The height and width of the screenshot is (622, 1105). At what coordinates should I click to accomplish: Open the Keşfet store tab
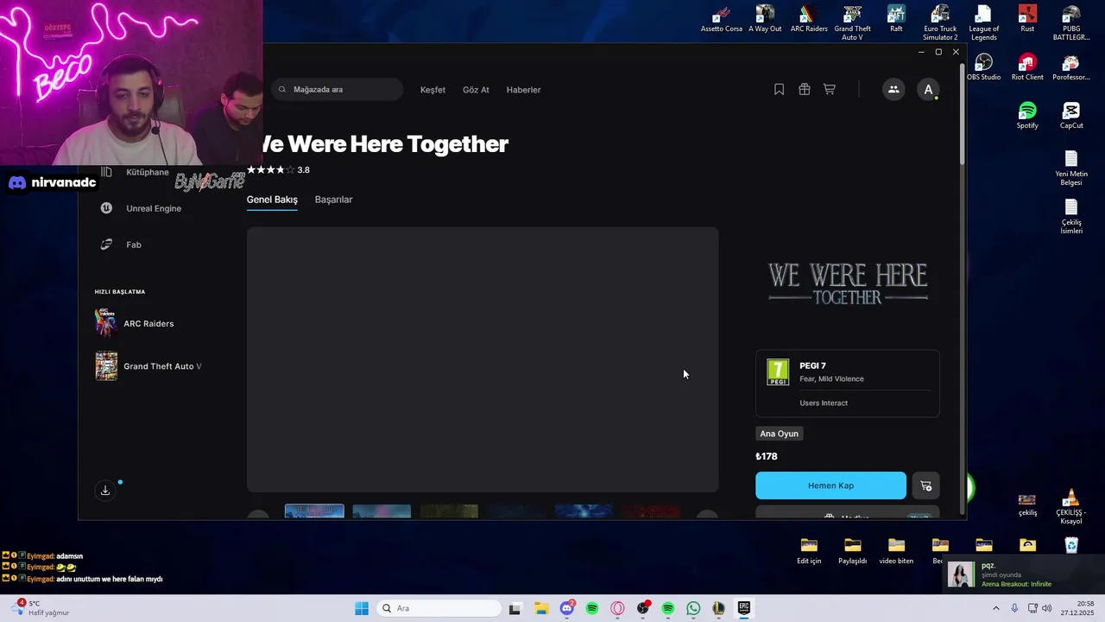point(433,90)
